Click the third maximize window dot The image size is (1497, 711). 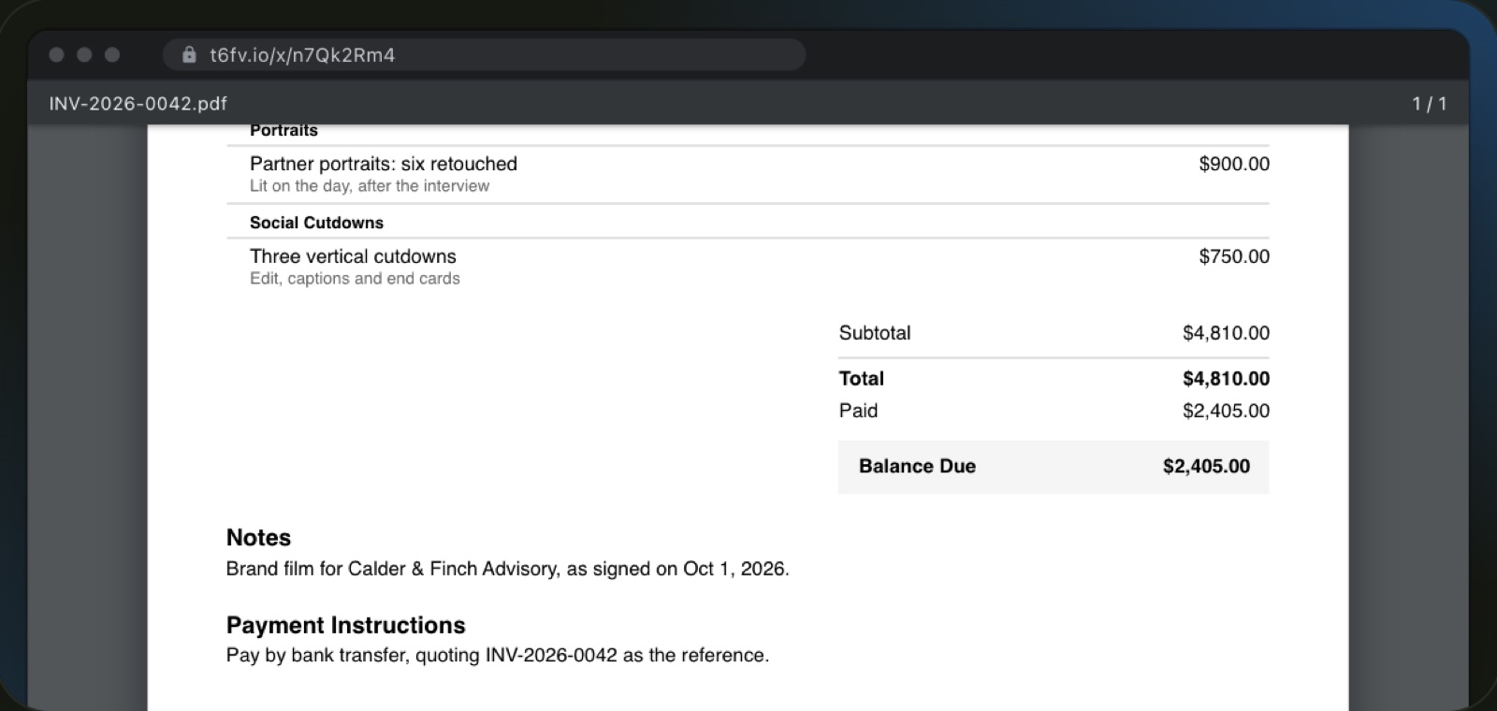click(112, 55)
